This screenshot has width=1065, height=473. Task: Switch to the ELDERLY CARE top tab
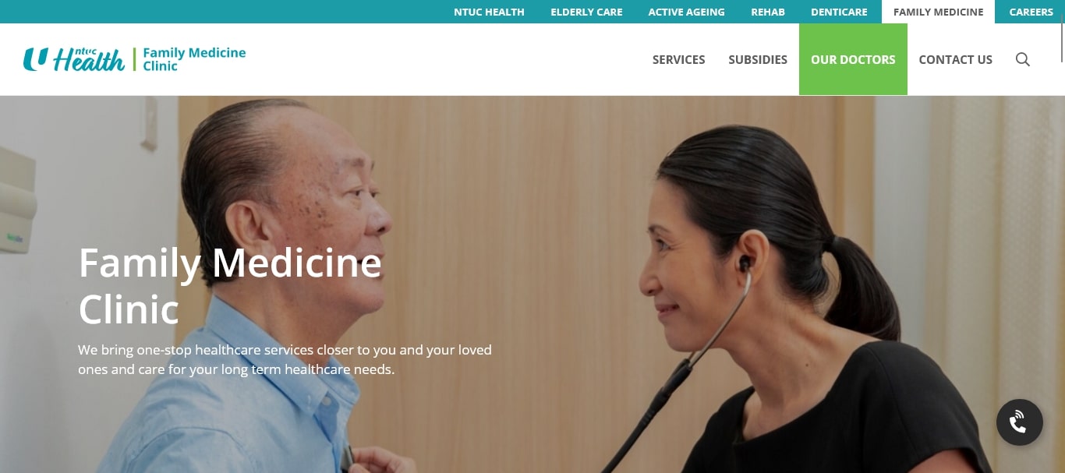(586, 12)
